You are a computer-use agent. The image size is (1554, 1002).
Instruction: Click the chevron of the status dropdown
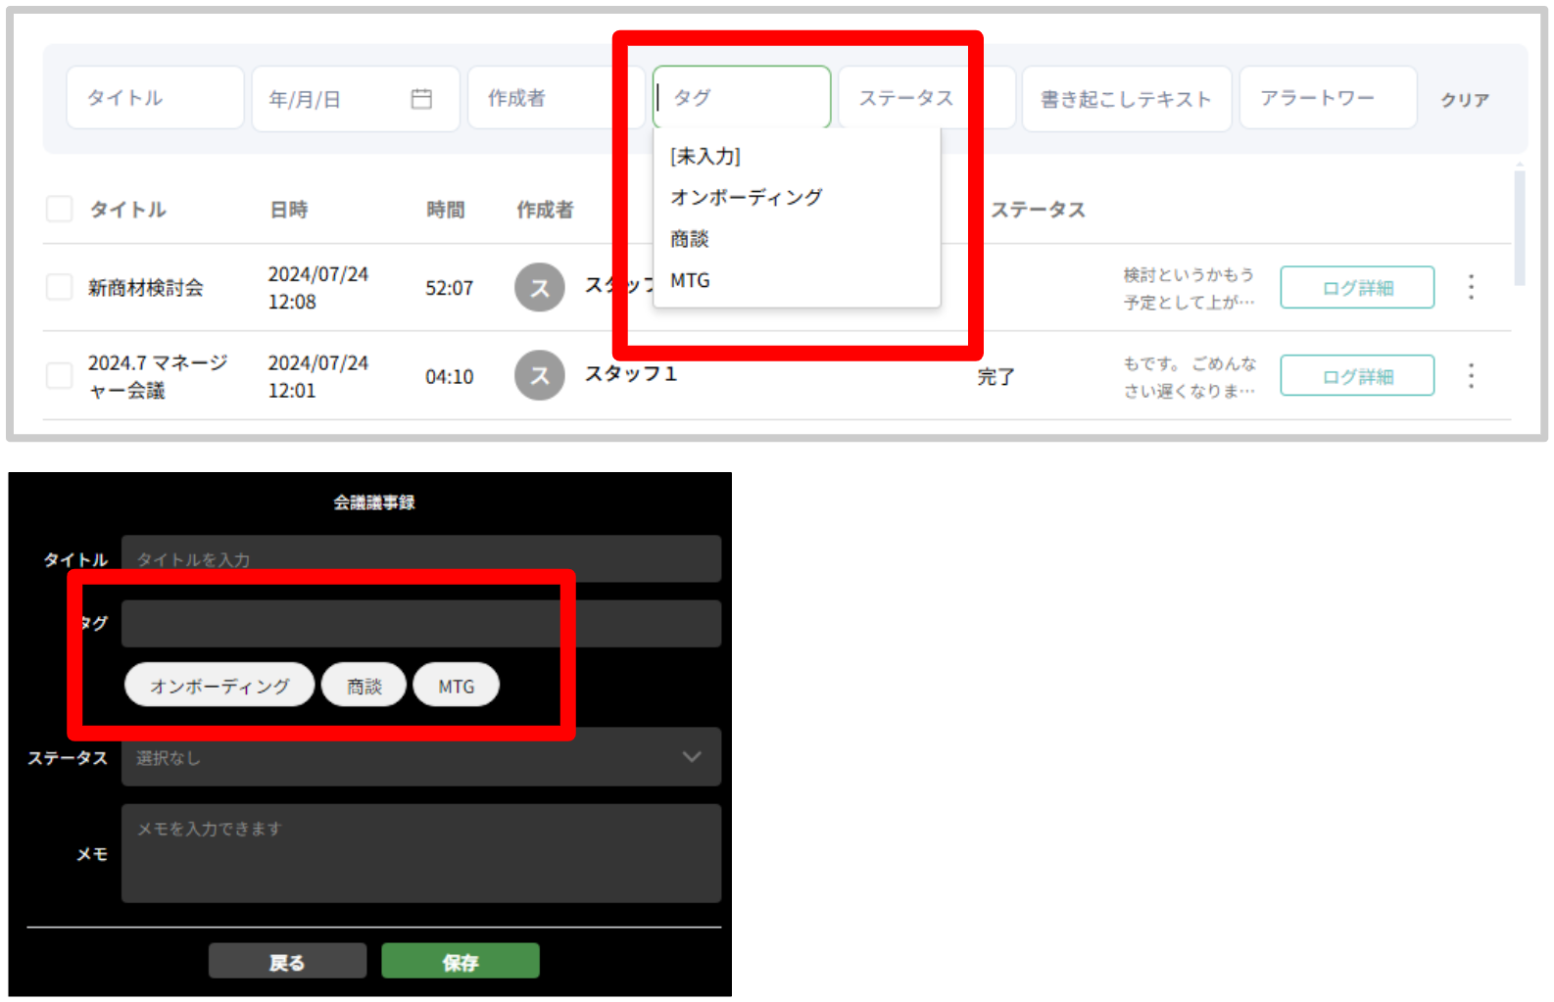click(x=692, y=756)
